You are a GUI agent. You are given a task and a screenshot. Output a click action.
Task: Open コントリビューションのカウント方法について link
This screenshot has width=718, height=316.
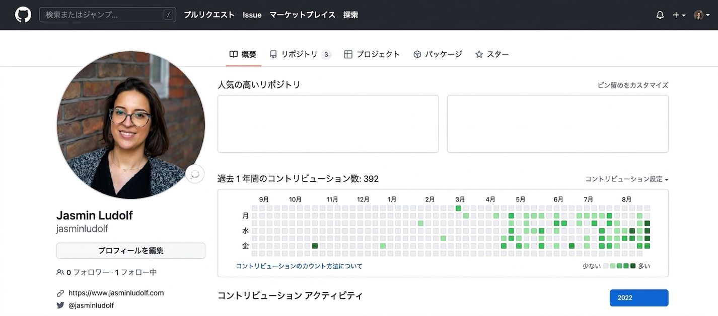click(x=299, y=266)
